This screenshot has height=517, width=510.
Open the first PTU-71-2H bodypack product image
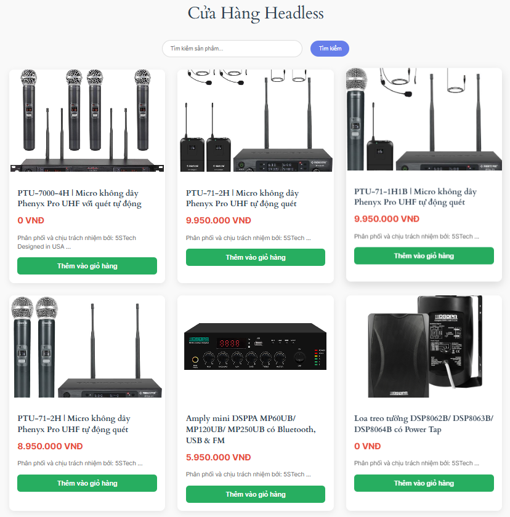pos(256,121)
